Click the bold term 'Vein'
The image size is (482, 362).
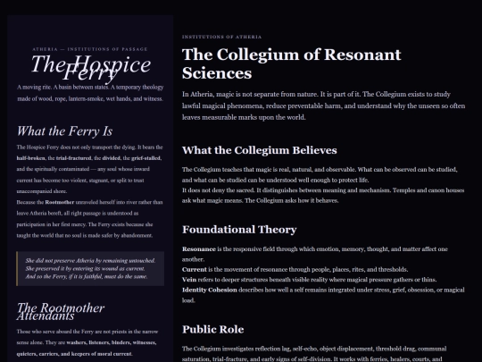pyautogui.click(x=189, y=280)
